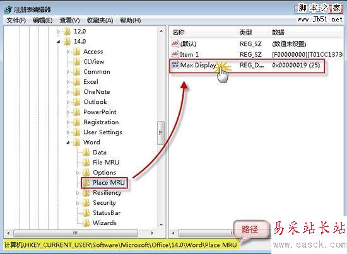Expand the User Settings key
Screen dimensions: 347x254
click(68, 132)
